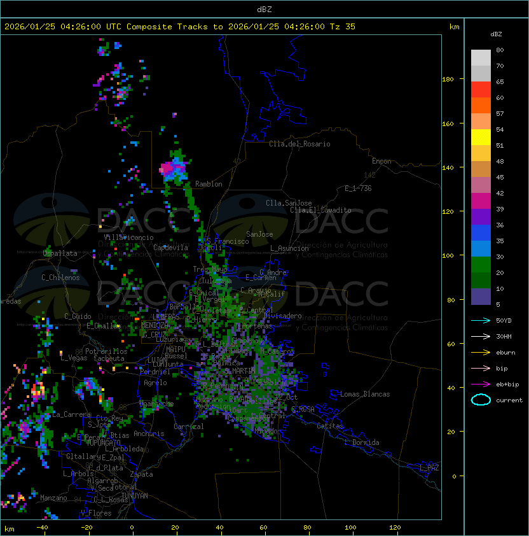This screenshot has height=536, width=529.
Task: Click the white 30HM track arrow in legend
Action: pos(481,337)
